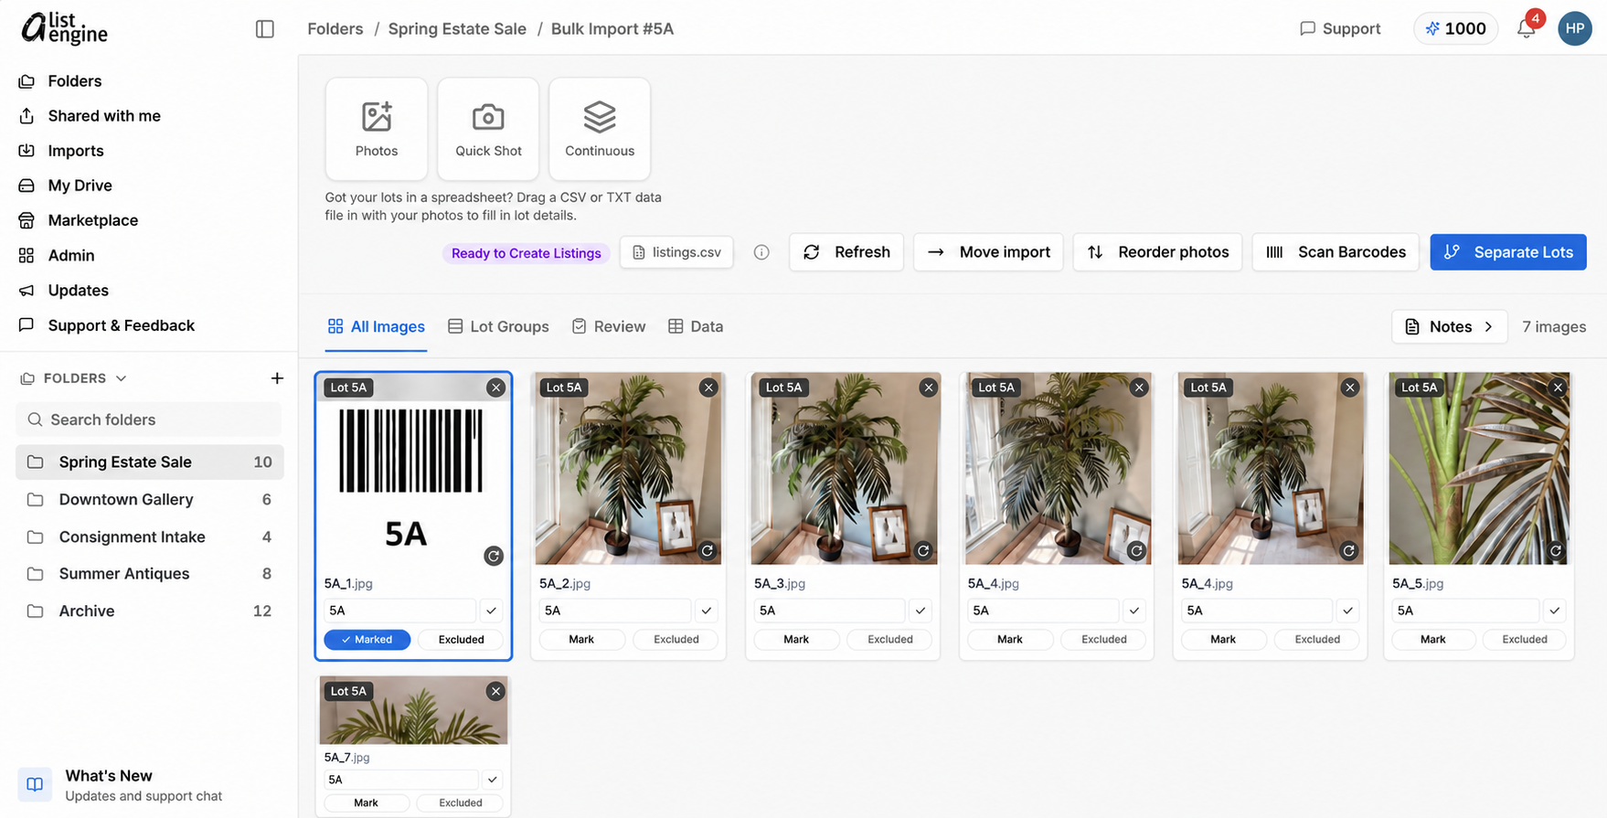Toggle the sidebar collapse icon
This screenshot has width=1607, height=818.
tap(265, 29)
